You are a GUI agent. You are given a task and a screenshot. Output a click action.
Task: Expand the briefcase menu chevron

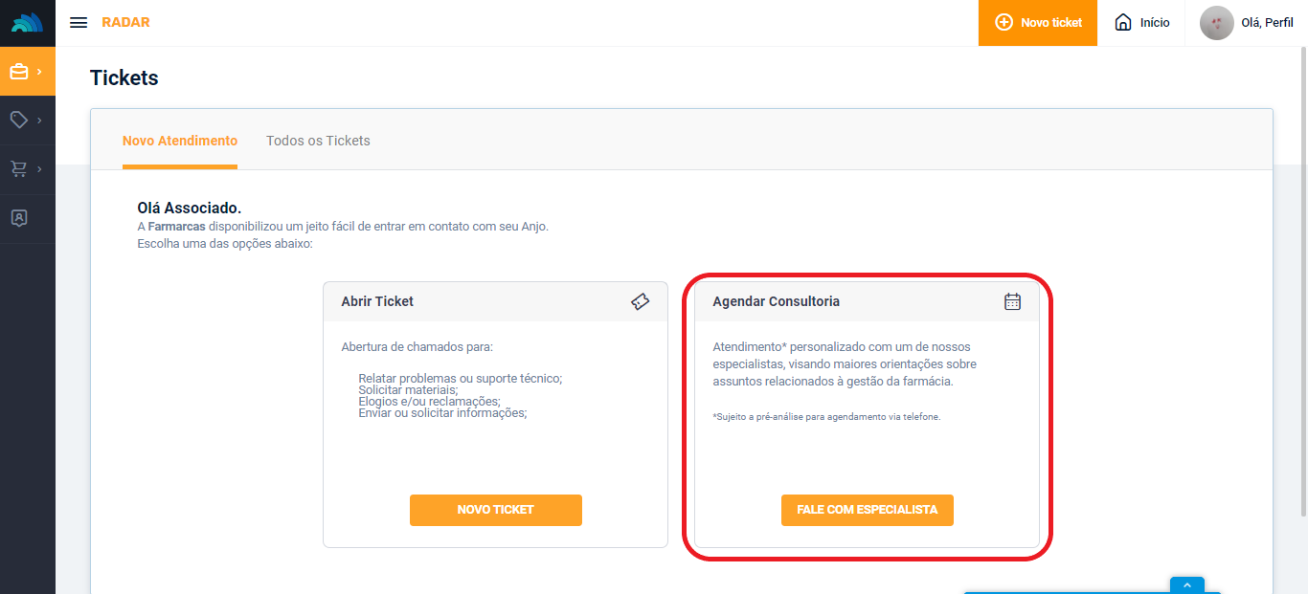(39, 72)
